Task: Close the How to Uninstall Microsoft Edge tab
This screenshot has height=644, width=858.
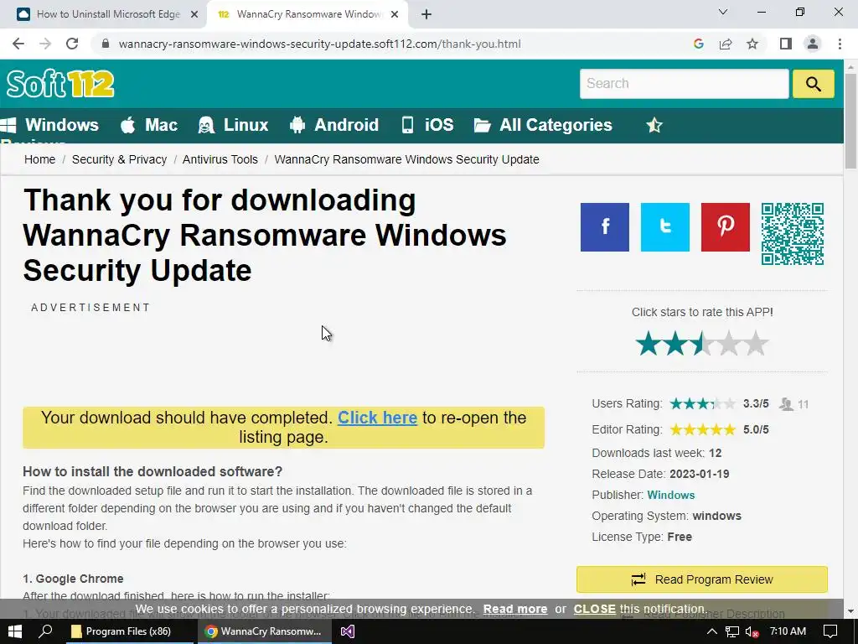Action: [x=194, y=14]
